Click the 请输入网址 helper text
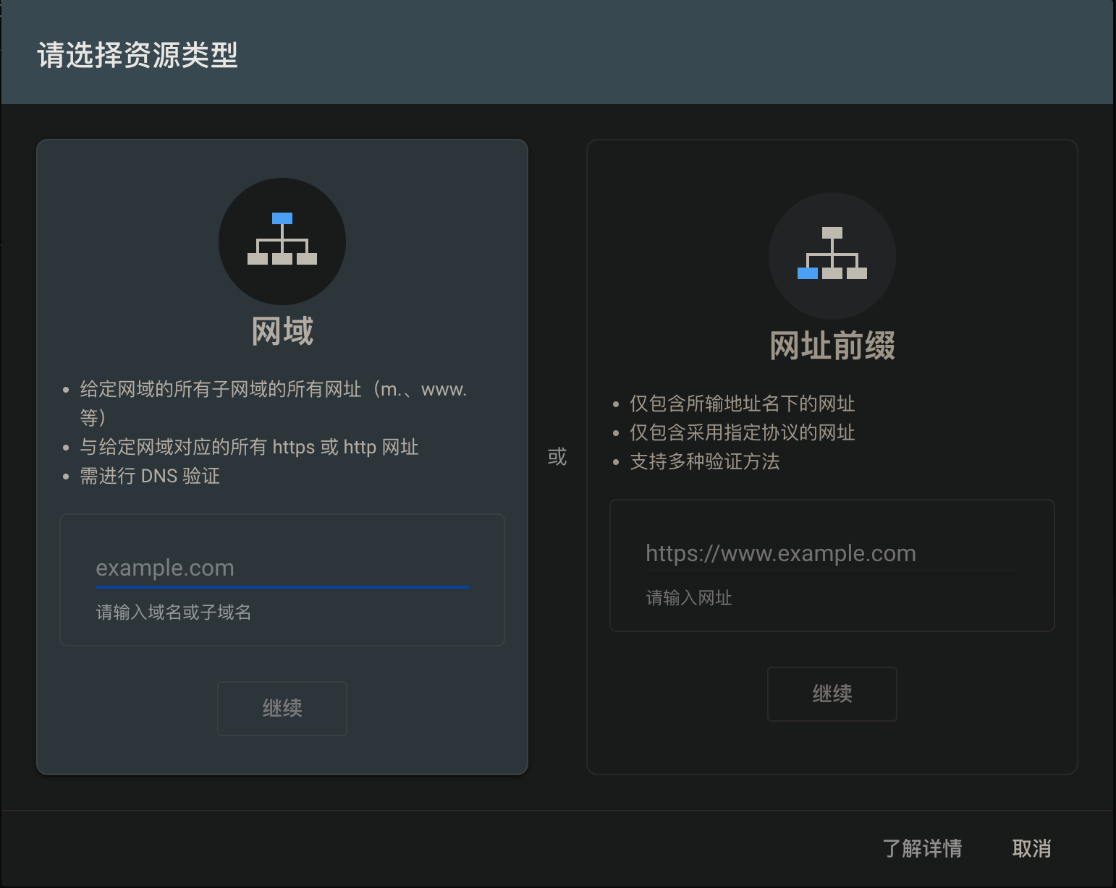The width and height of the screenshot is (1116, 888). [688, 598]
